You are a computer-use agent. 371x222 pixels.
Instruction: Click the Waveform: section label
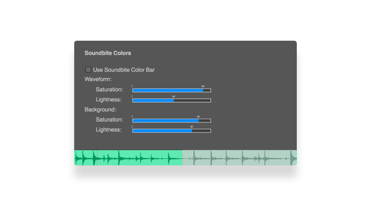point(98,79)
